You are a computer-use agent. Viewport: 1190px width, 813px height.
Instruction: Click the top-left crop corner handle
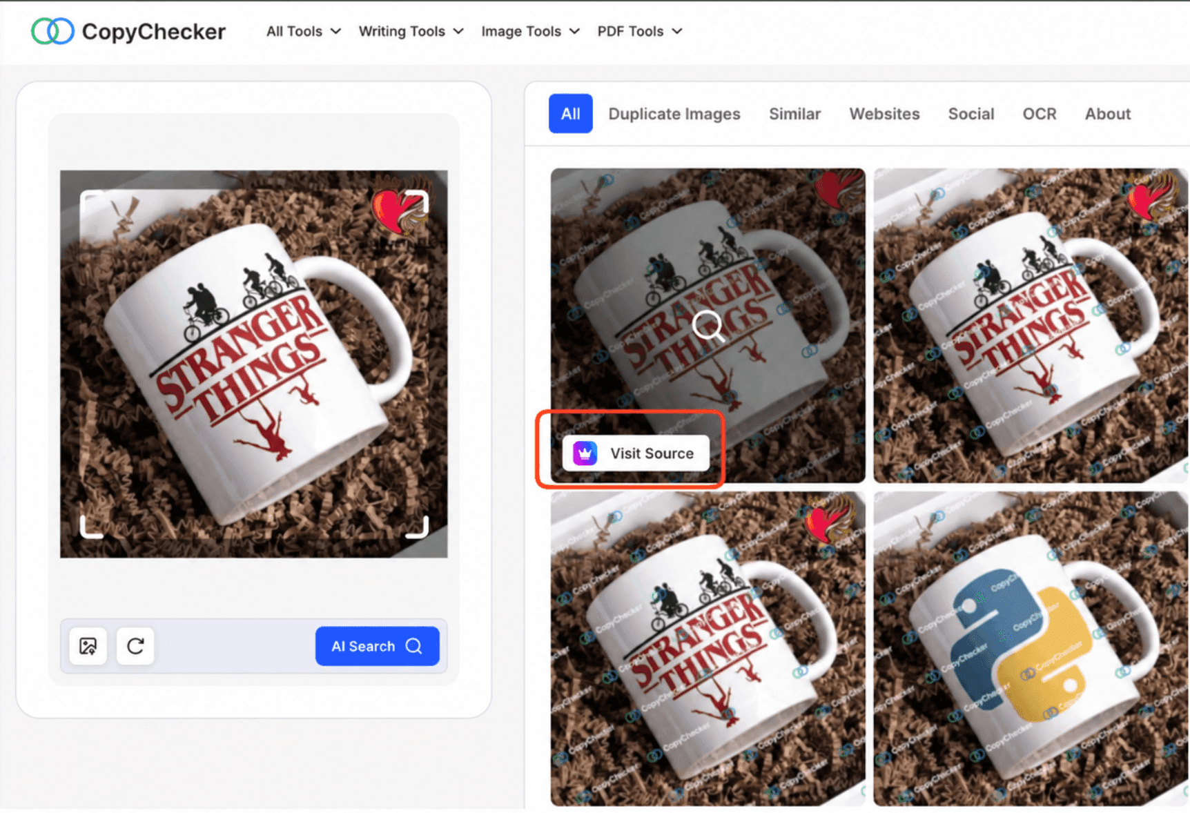(91, 202)
